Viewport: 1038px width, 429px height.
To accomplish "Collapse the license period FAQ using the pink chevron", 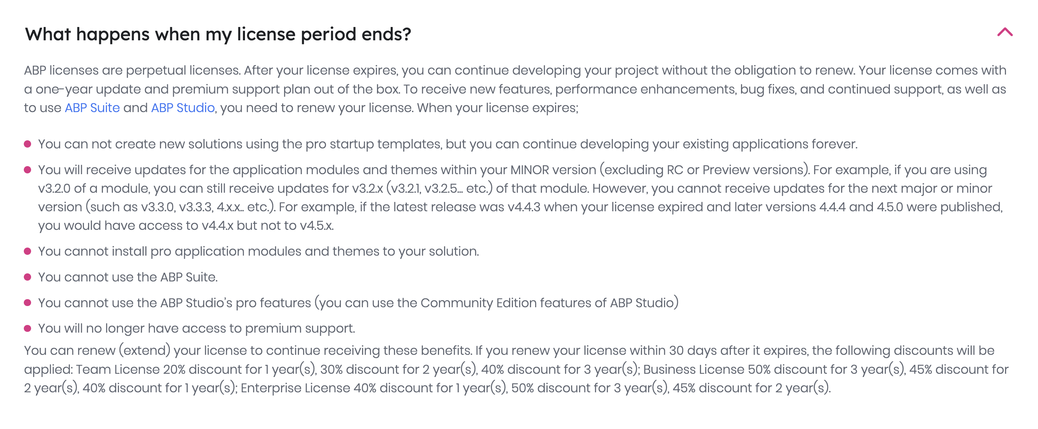I will click(1005, 32).
